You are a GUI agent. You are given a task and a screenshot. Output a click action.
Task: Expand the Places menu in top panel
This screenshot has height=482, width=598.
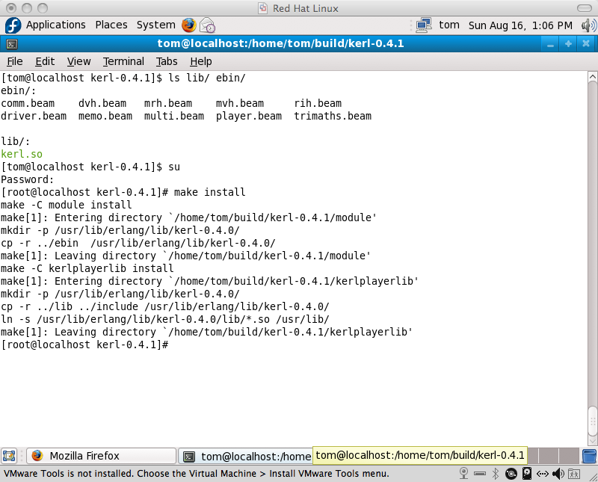tap(111, 25)
